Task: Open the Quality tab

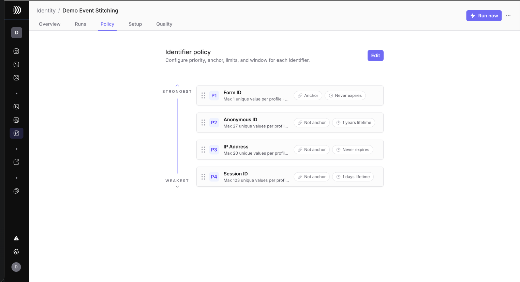Action: tap(164, 24)
